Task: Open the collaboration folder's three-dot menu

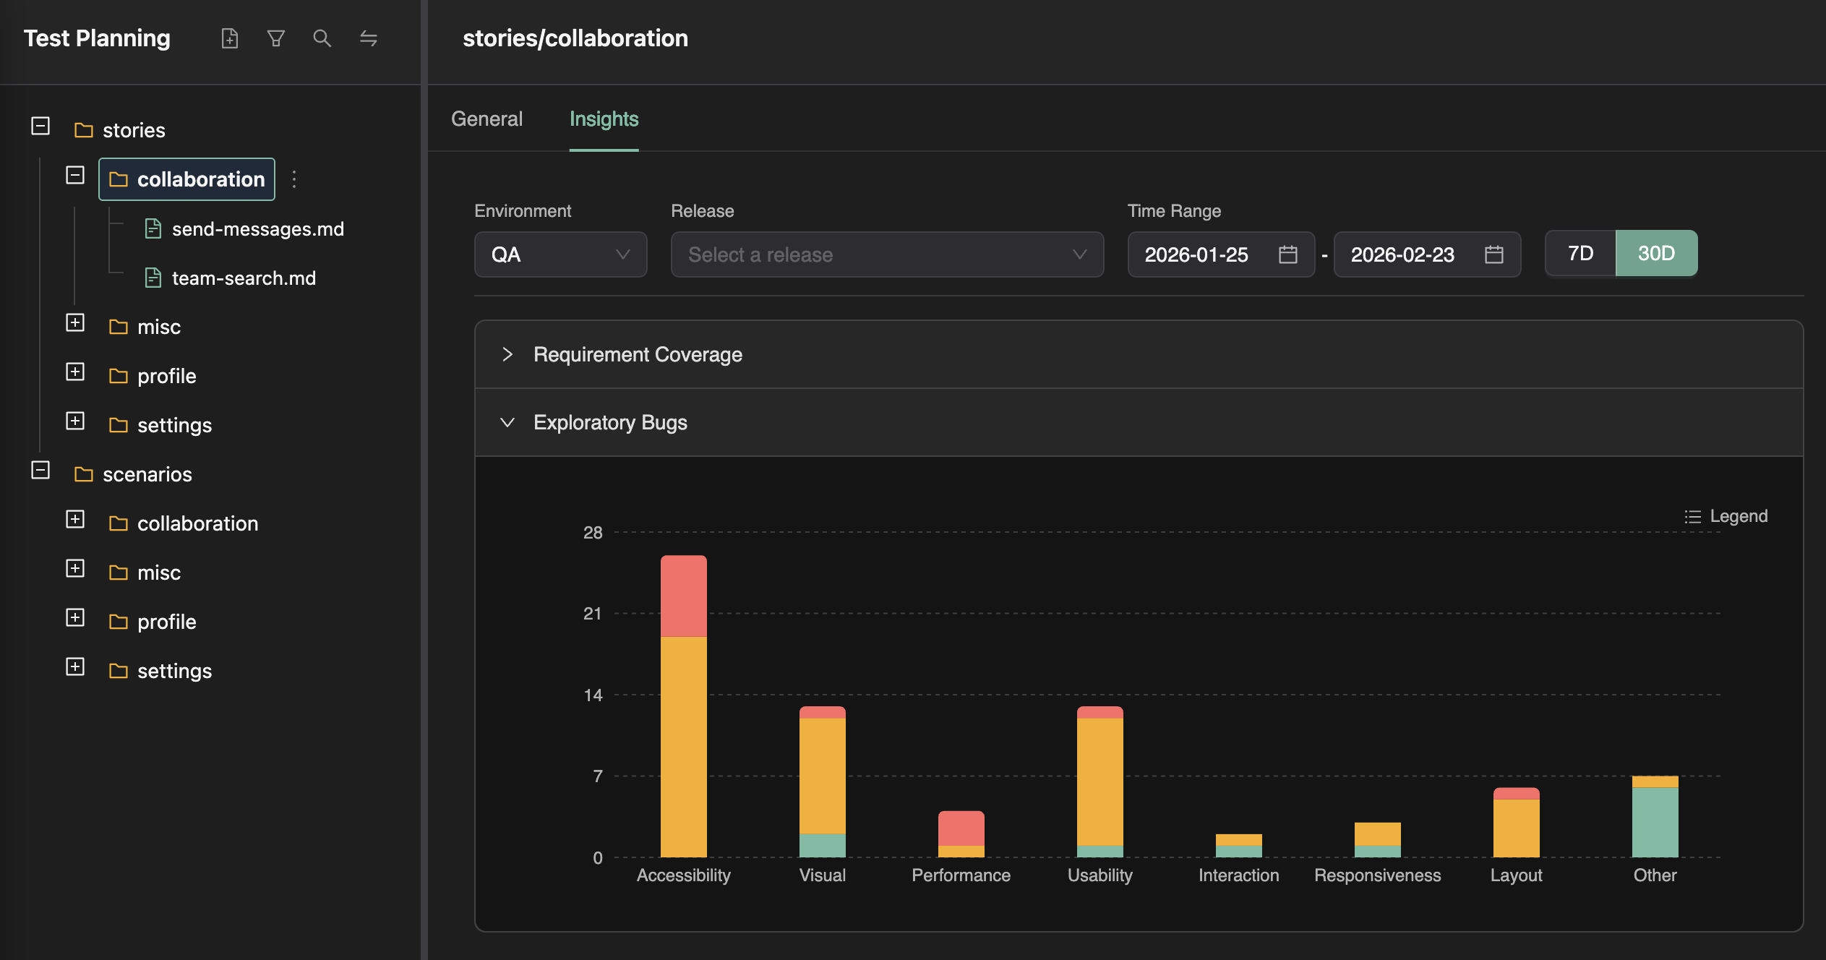Action: 294,179
